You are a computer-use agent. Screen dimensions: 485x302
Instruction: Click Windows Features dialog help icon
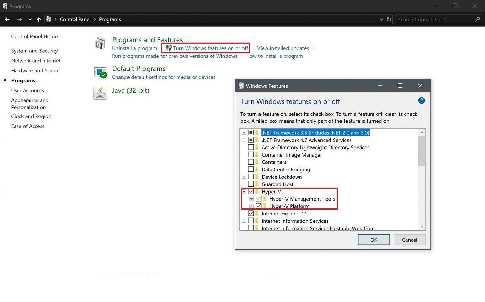422,100
